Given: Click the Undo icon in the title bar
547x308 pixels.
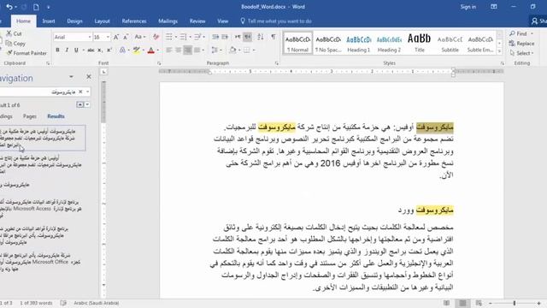Looking at the screenshot, I should click(9, 7).
